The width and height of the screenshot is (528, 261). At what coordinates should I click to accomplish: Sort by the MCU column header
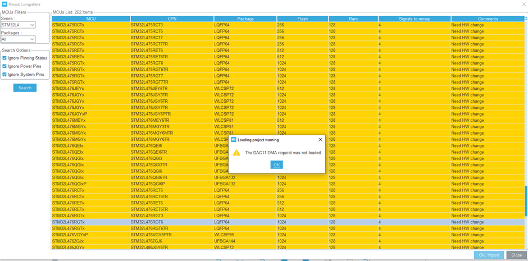click(x=91, y=19)
